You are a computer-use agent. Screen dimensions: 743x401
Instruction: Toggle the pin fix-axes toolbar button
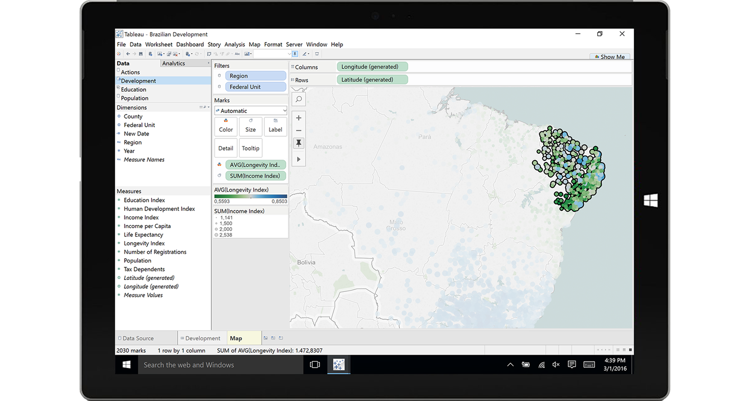click(x=295, y=54)
